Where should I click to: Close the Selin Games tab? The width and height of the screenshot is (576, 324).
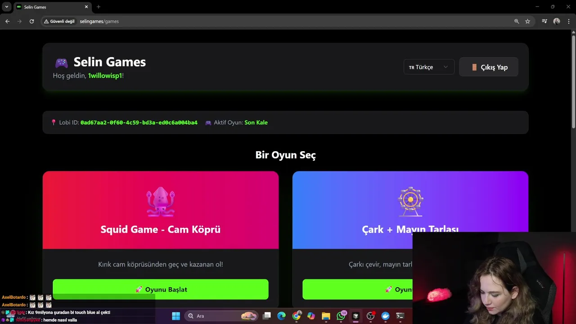(86, 7)
